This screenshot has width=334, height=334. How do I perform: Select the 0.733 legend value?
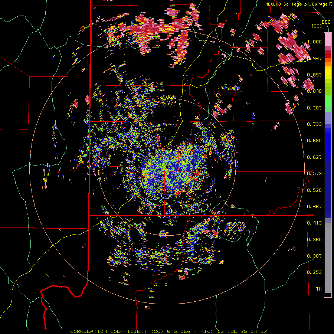[314, 124]
